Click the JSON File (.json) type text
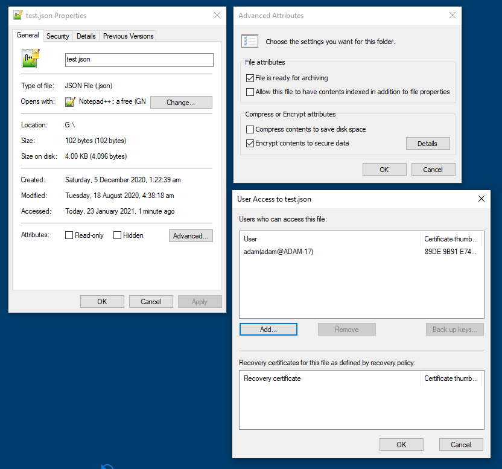 [89, 86]
